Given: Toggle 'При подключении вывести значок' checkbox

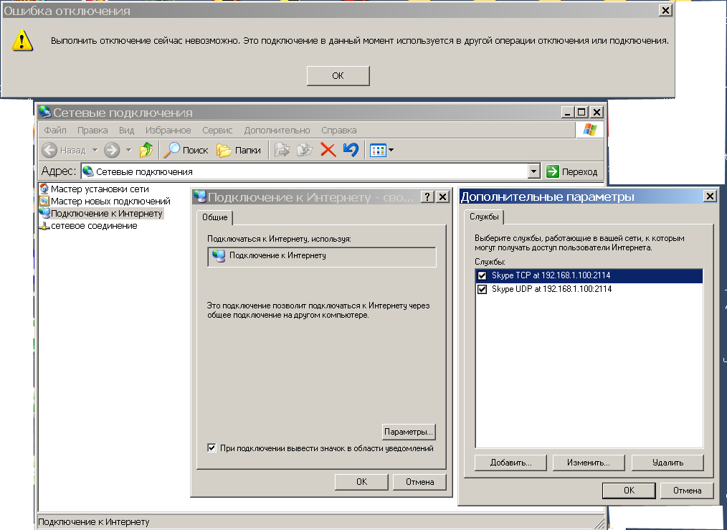Looking at the screenshot, I should [x=212, y=448].
